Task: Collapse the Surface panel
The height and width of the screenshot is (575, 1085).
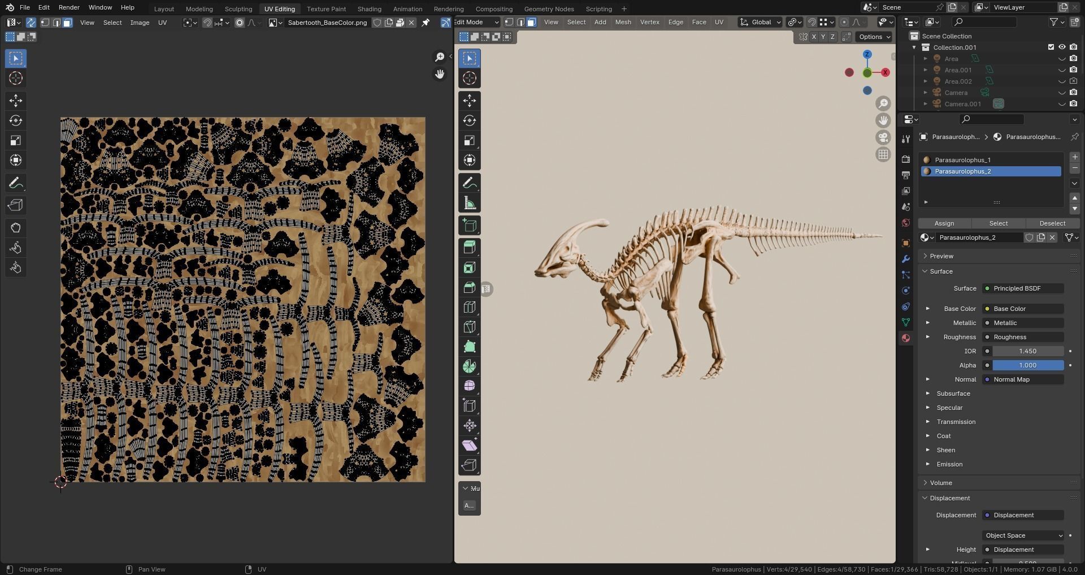Action: tap(925, 271)
